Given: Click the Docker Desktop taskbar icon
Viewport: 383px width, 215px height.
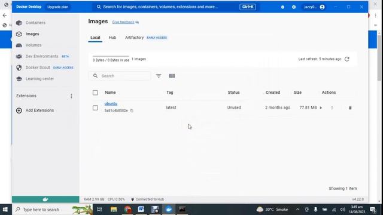Looking at the screenshot, I should (169, 210).
